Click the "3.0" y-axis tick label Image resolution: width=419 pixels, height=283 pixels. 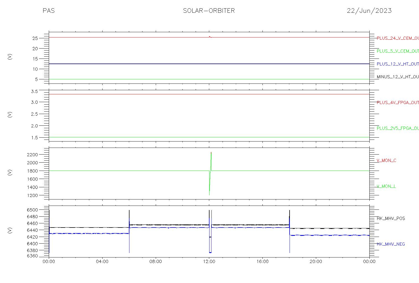click(x=34, y=102)
